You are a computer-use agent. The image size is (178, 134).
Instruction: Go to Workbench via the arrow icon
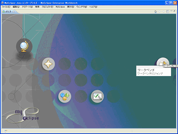pyautogui.click(x=163, y=62)
